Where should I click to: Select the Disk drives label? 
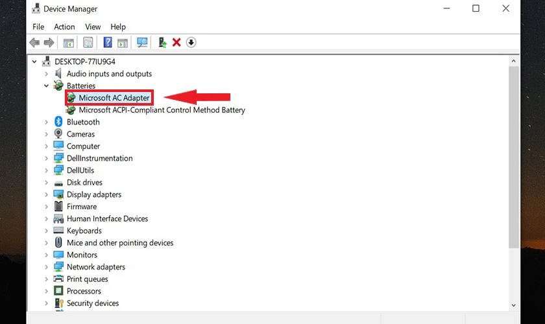[x=84, y=182]
